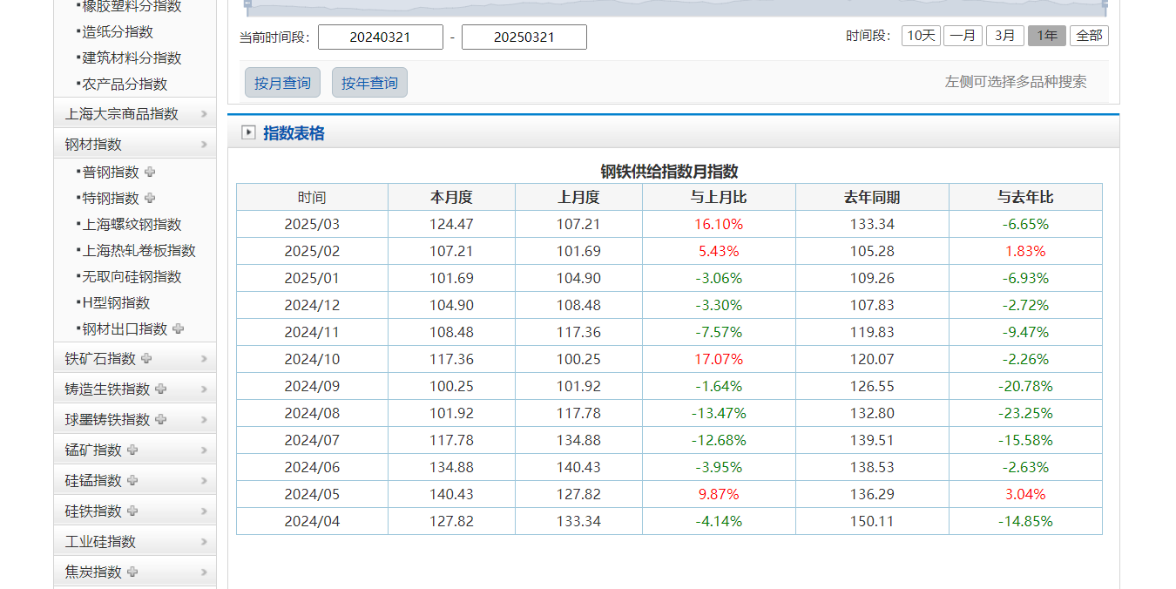Click the plus icon beside 球墨铸铁指数
The image size is (1176, 589).
(x=160, y=419)
